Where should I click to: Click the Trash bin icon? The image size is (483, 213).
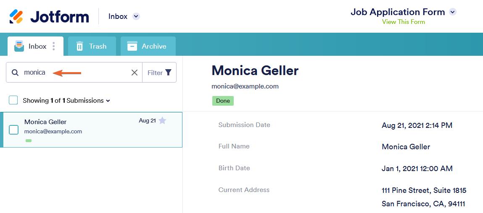point(79,46)
